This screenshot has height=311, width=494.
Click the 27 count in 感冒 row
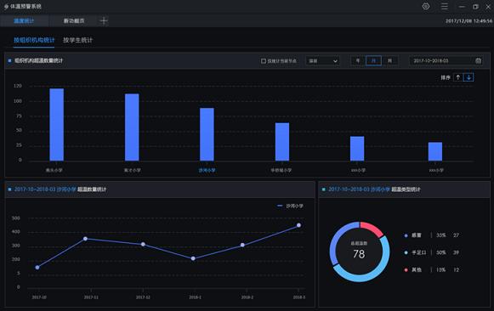tap(456, 235)
